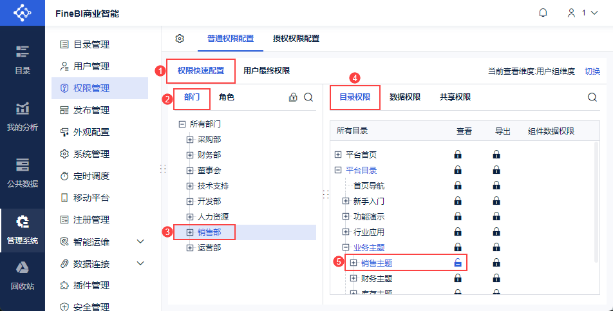Click the 切换 dimension link
Viewport: 613px width, 311px height.
point(592,71)
